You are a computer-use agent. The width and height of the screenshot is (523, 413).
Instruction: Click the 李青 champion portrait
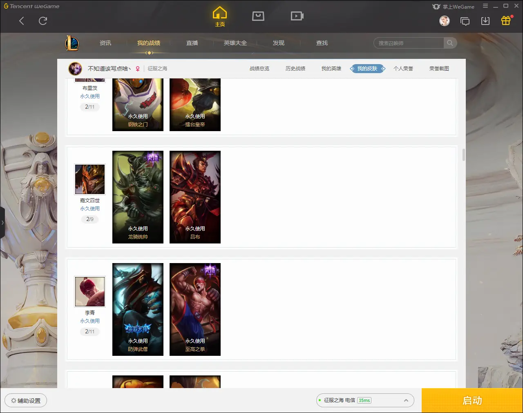(90, 292)
